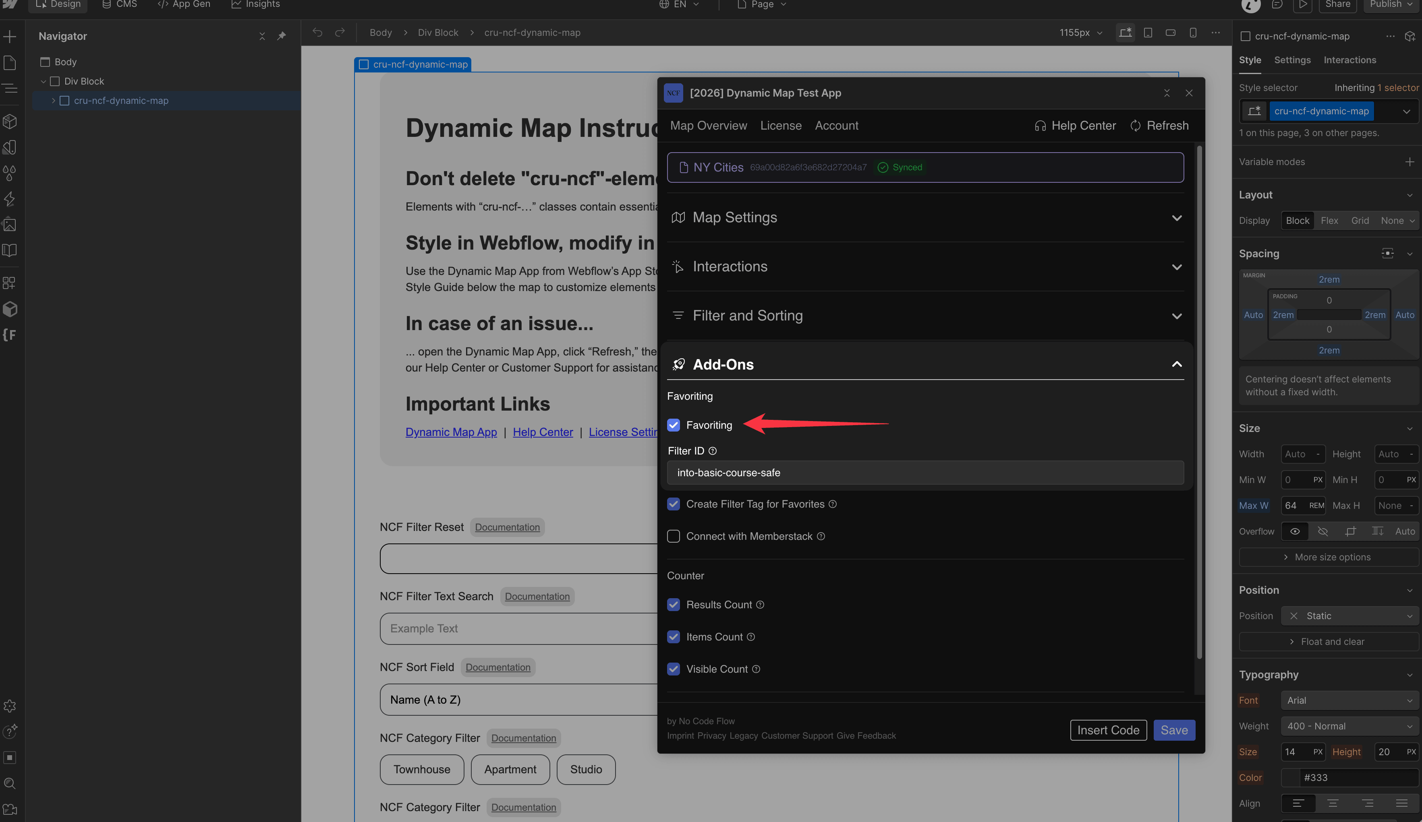Screen dimensions: 1422x822
Task: Open more breakpoint options in canvas toolbar
Action: click(1215, 33)
